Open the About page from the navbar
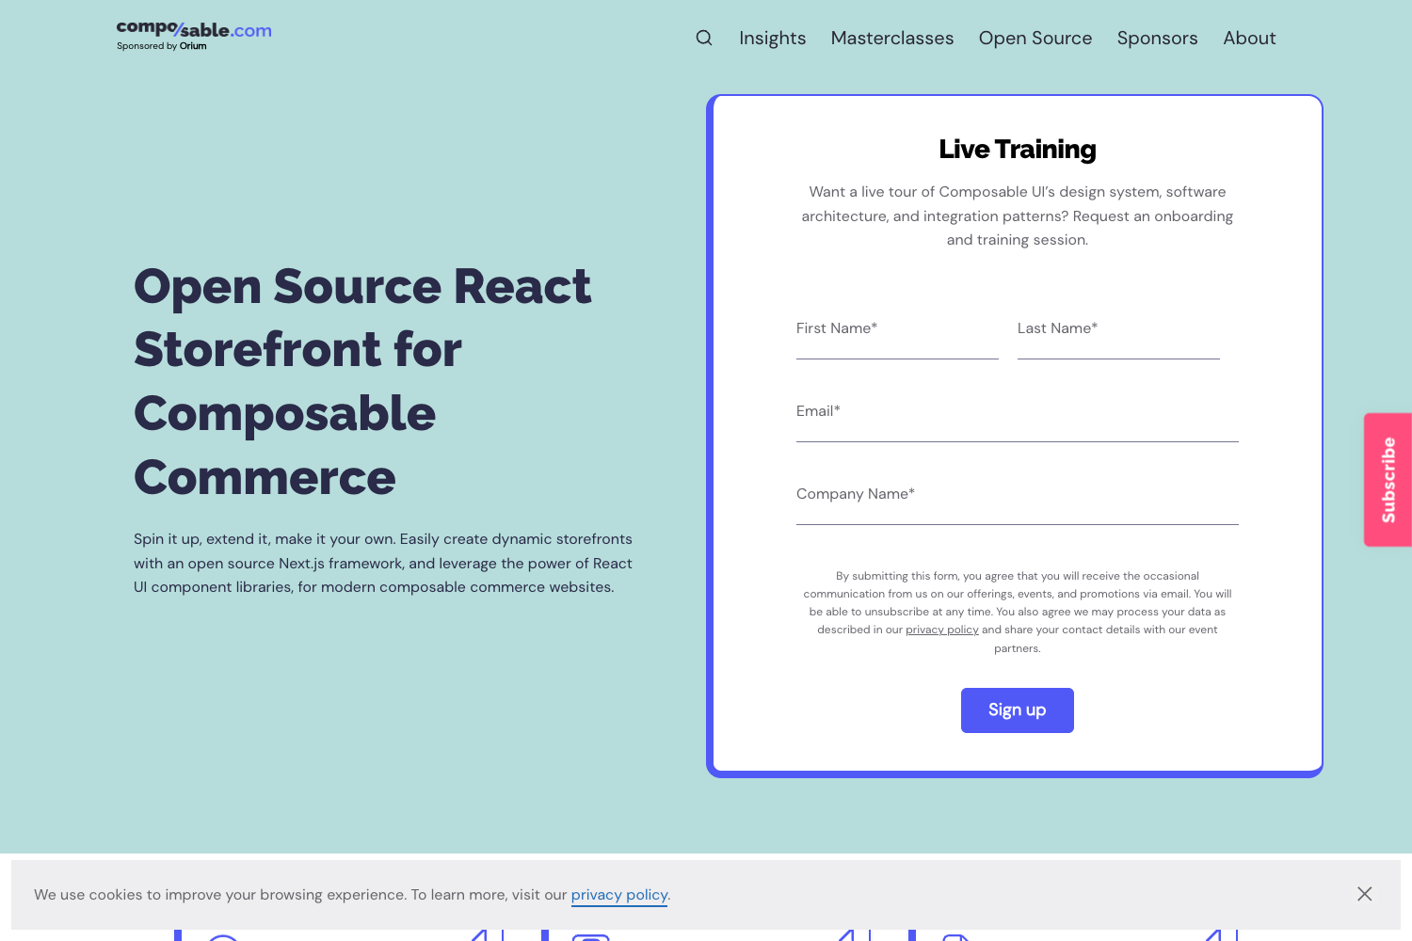 point(1249,38)
